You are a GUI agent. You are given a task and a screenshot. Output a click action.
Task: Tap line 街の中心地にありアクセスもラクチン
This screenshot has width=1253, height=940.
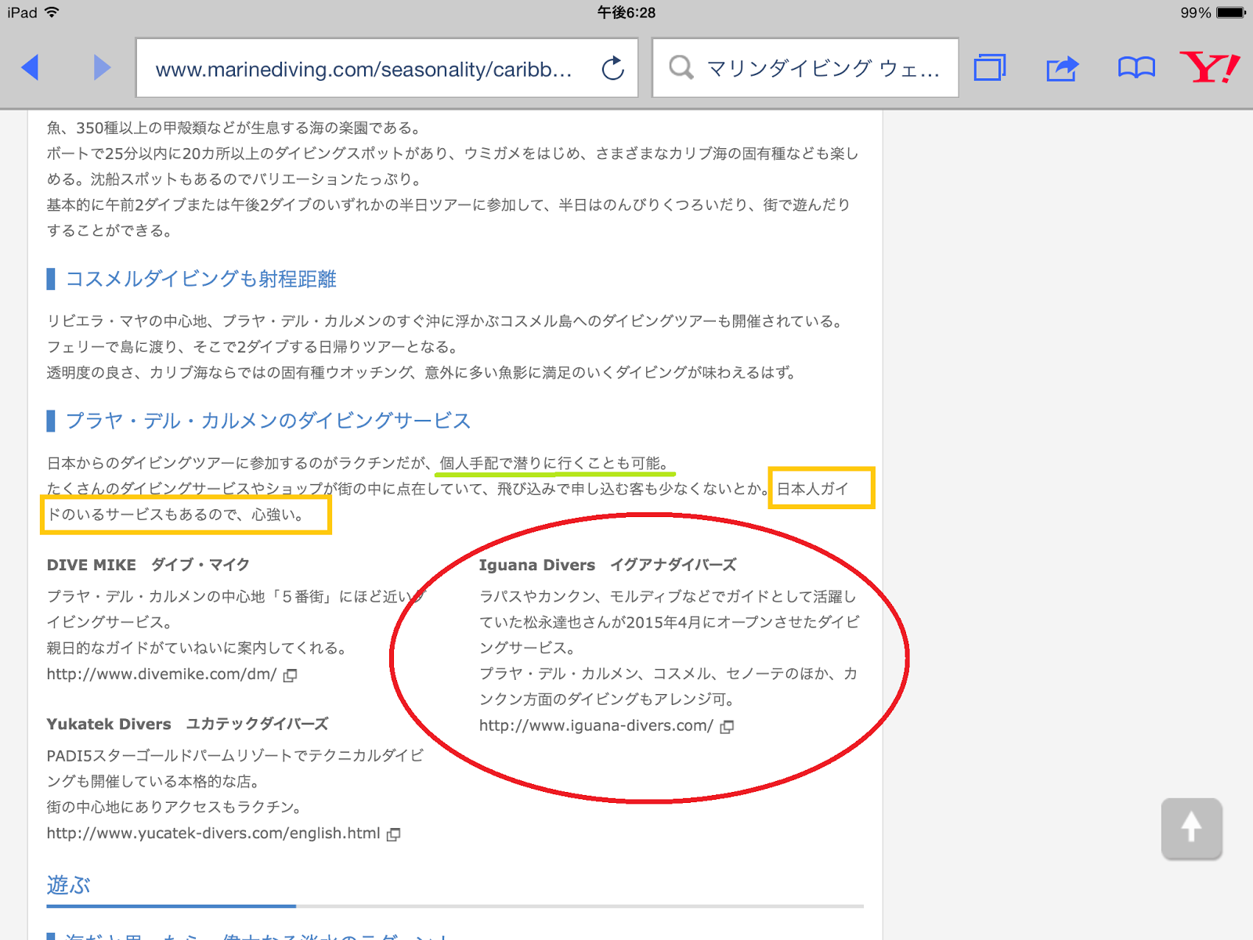(x=174, y=807)
